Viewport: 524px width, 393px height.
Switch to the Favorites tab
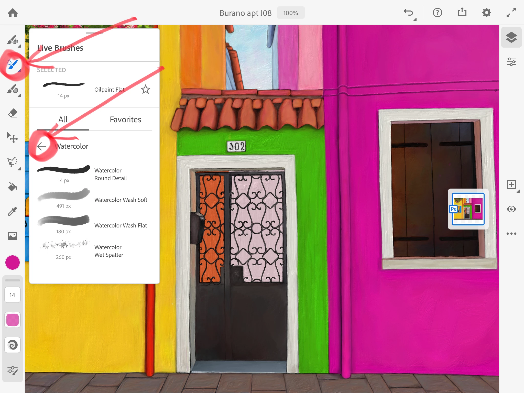[x=125, y=119]
